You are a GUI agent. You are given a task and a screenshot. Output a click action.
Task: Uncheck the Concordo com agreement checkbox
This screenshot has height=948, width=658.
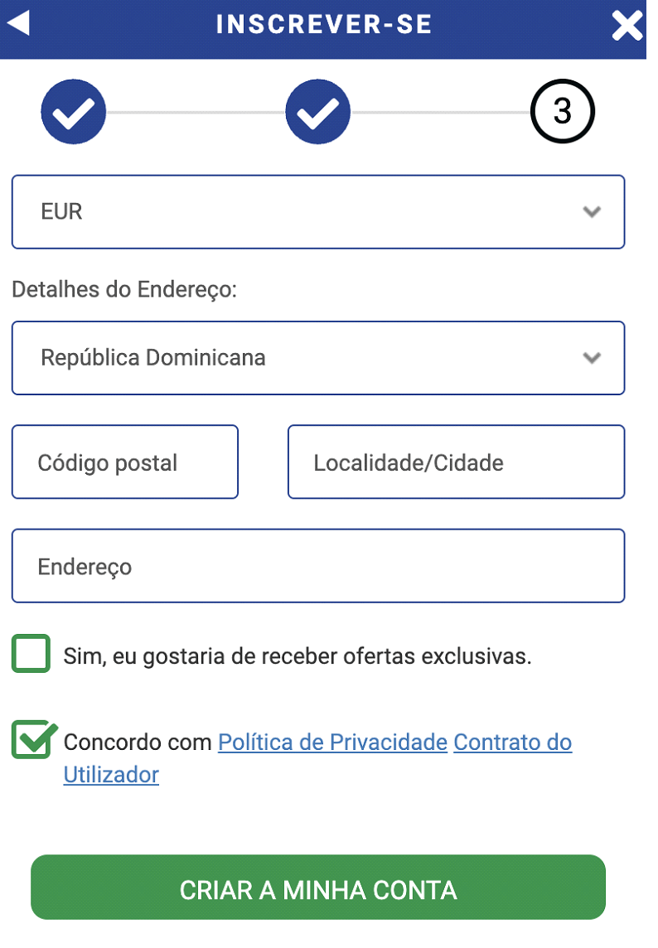[32, 739]
